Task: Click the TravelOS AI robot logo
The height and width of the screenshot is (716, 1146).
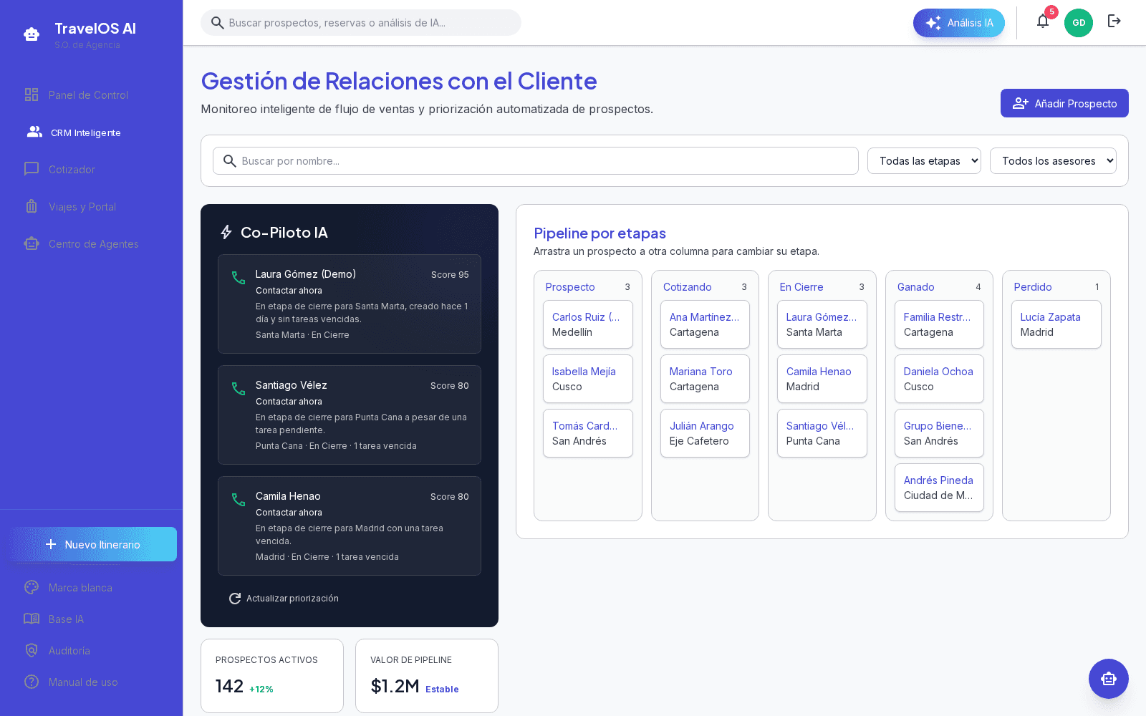Action: [32, 34]
